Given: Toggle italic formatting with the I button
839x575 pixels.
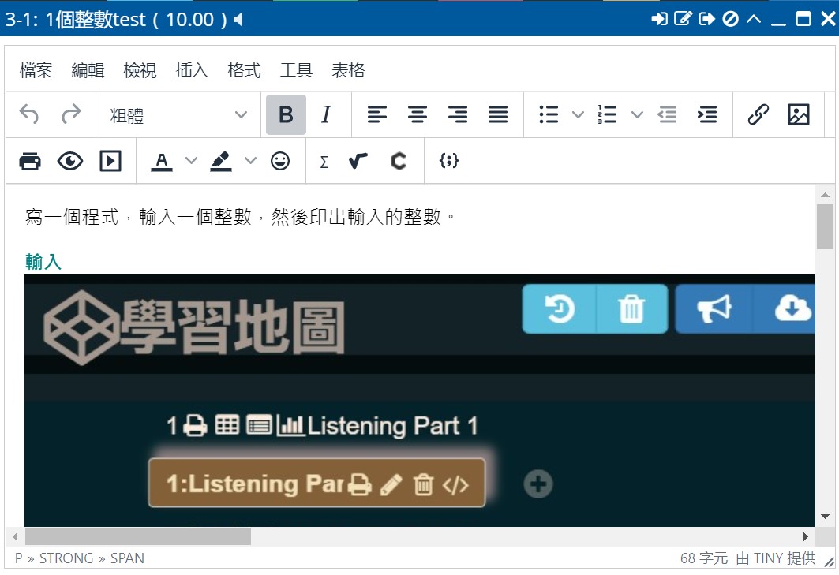Looking at the screenshot, I should [326, 114].
